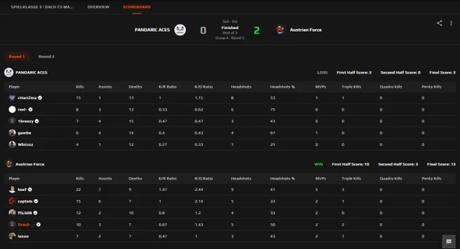Click Austrian Force team logo above its table

9,164
